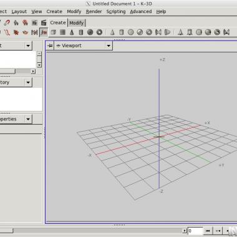Create a polygonal grid from the toolbar
Screen dimensions: 237x237
click(62, 32)
